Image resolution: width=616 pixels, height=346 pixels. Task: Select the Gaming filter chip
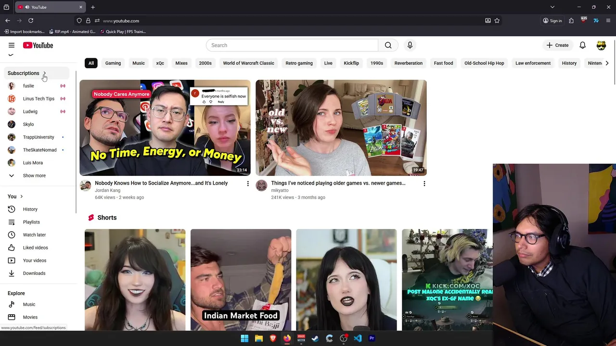(x=113, y=63)
